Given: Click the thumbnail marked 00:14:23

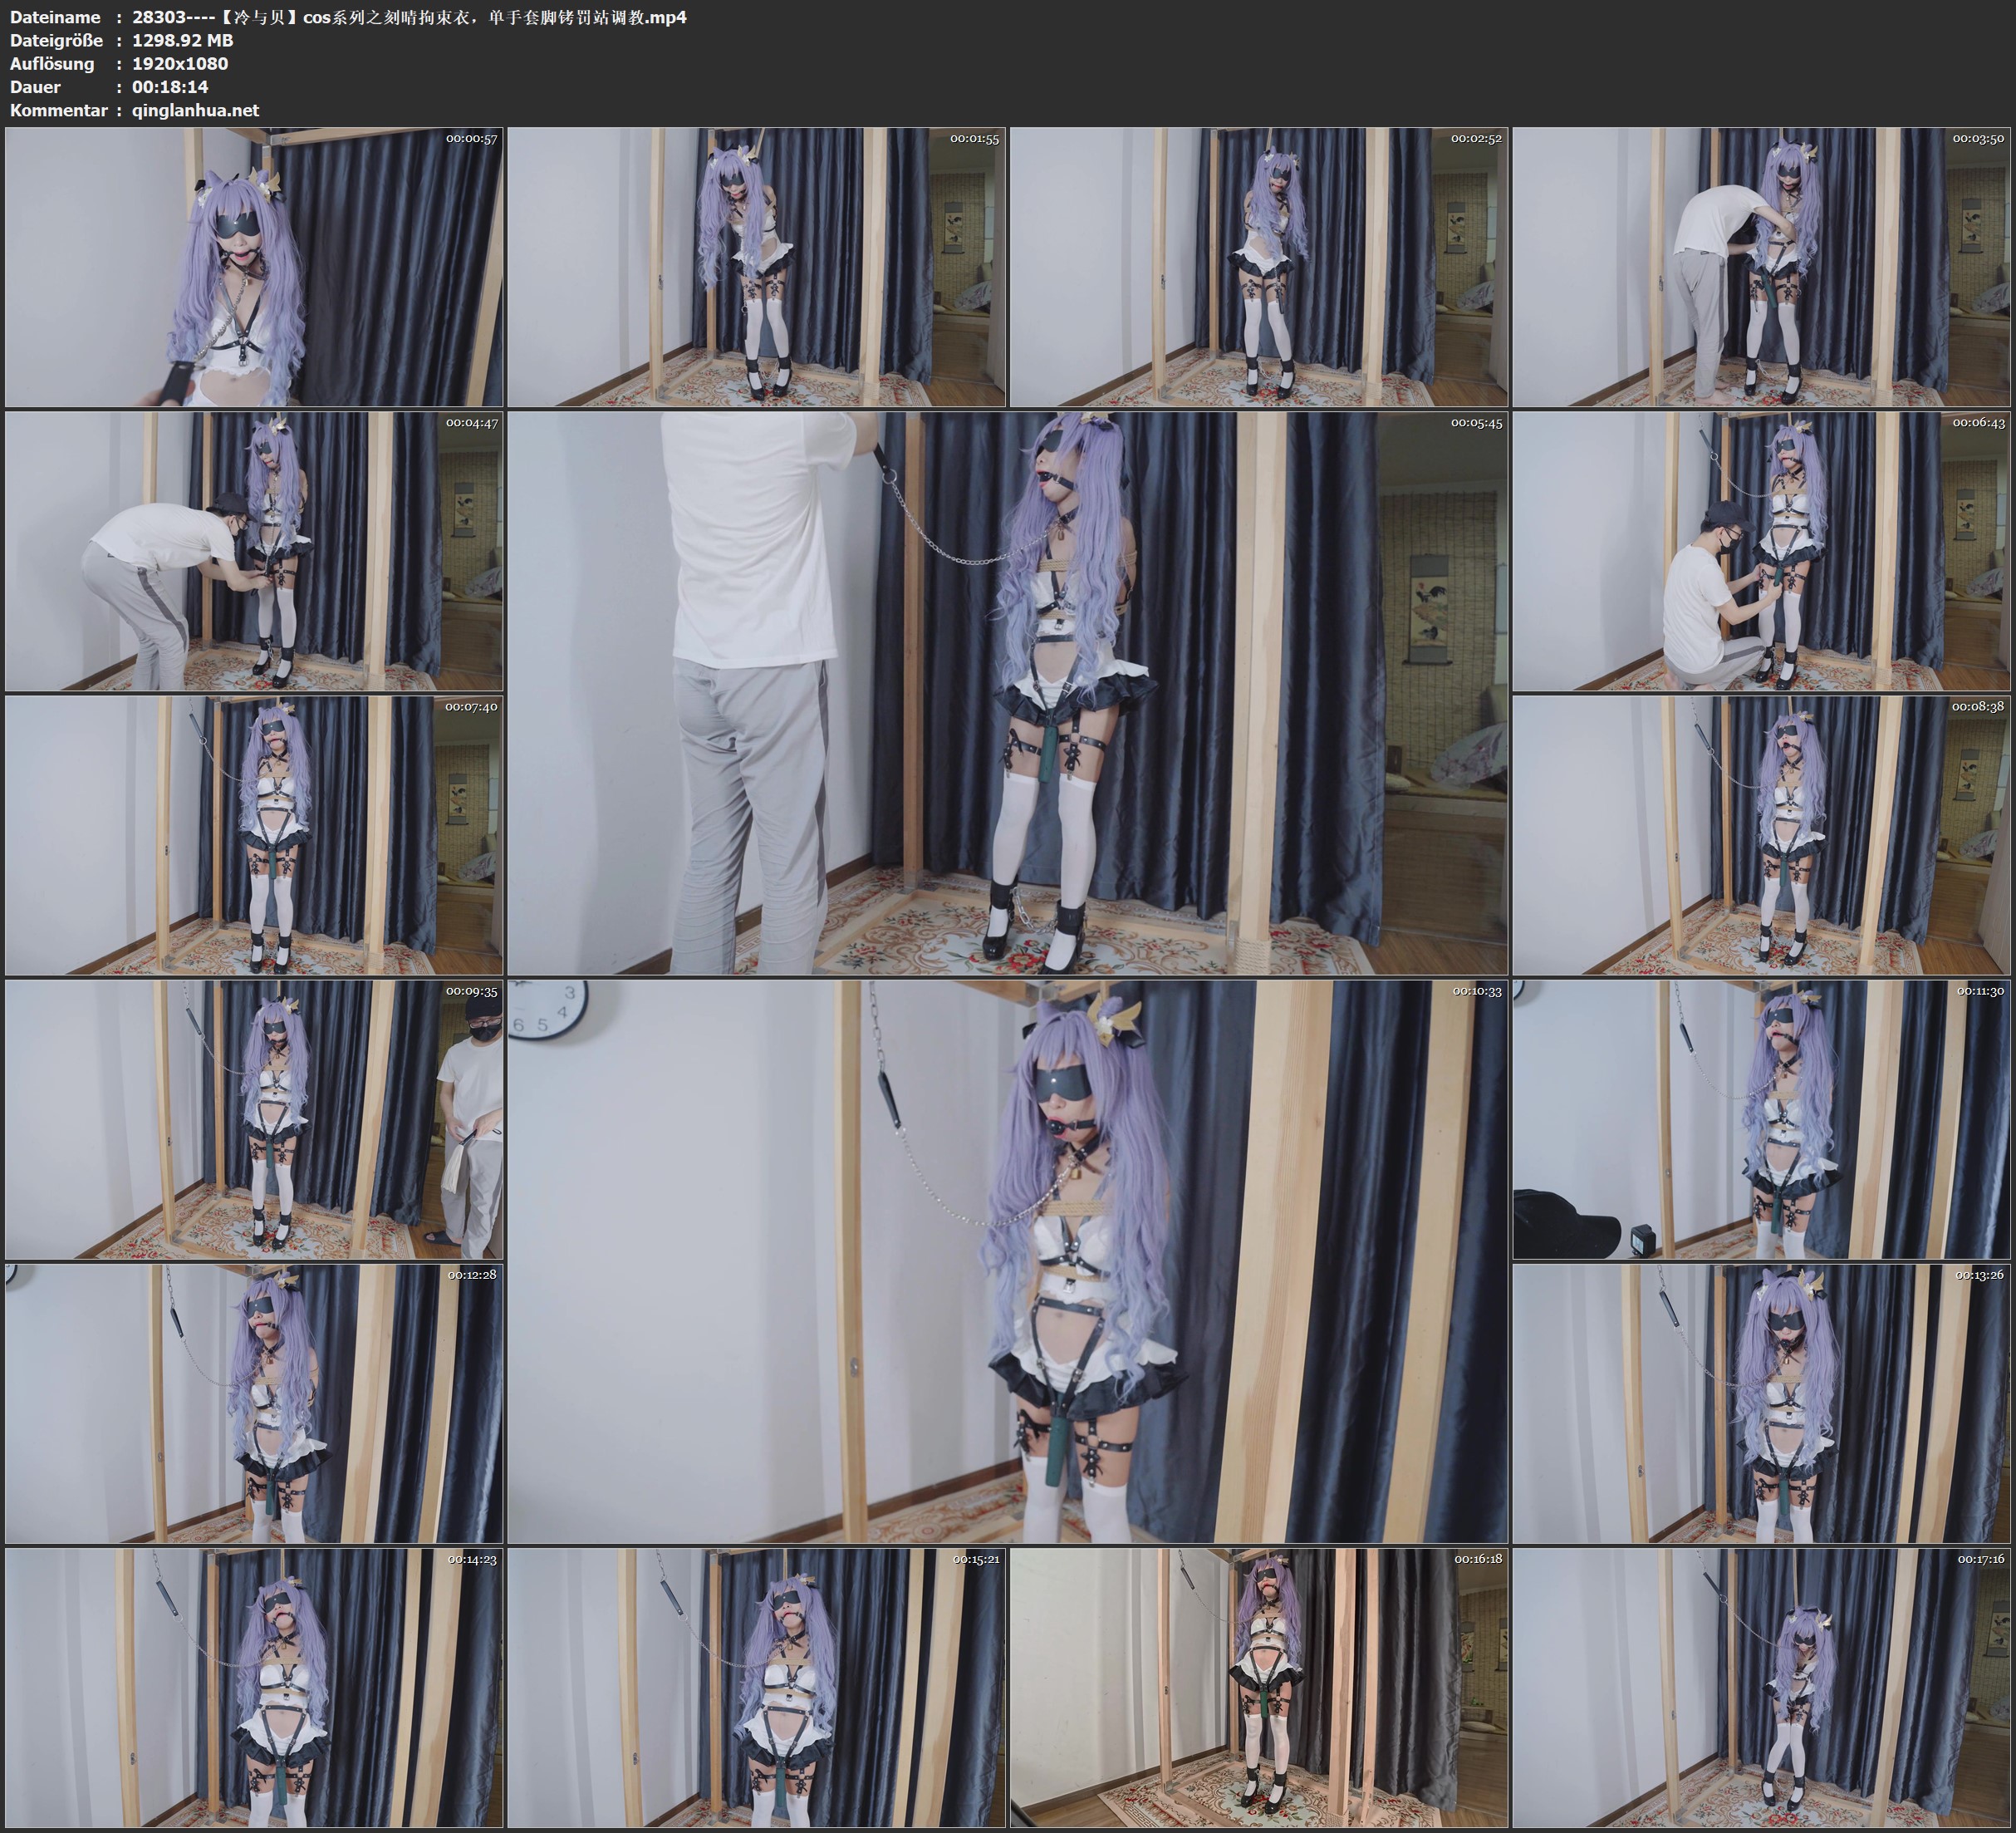Looking at the screenshot, I should click(x=254, y=1687).
